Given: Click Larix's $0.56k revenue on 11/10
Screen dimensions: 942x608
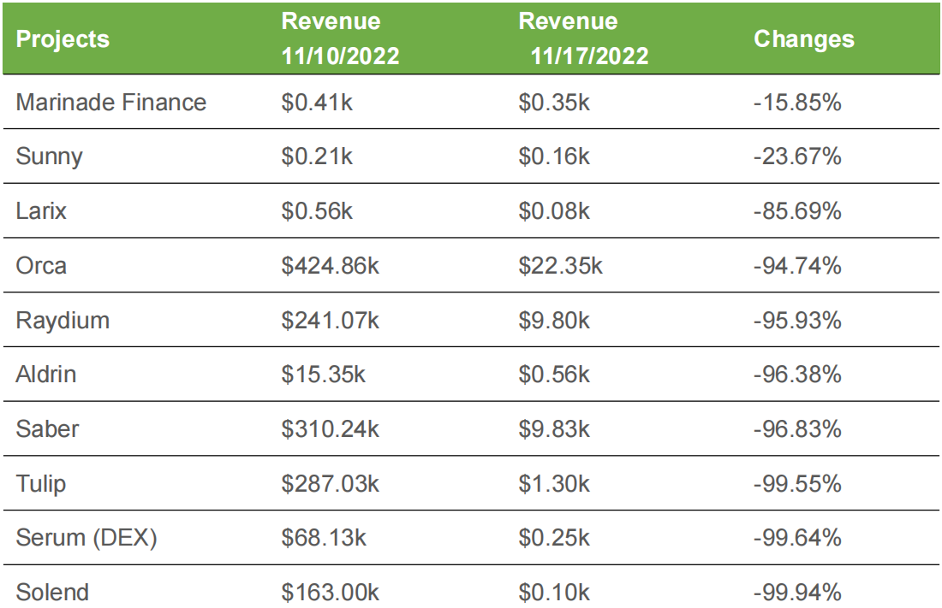Looking at the screenshot, I should [317, 210].
